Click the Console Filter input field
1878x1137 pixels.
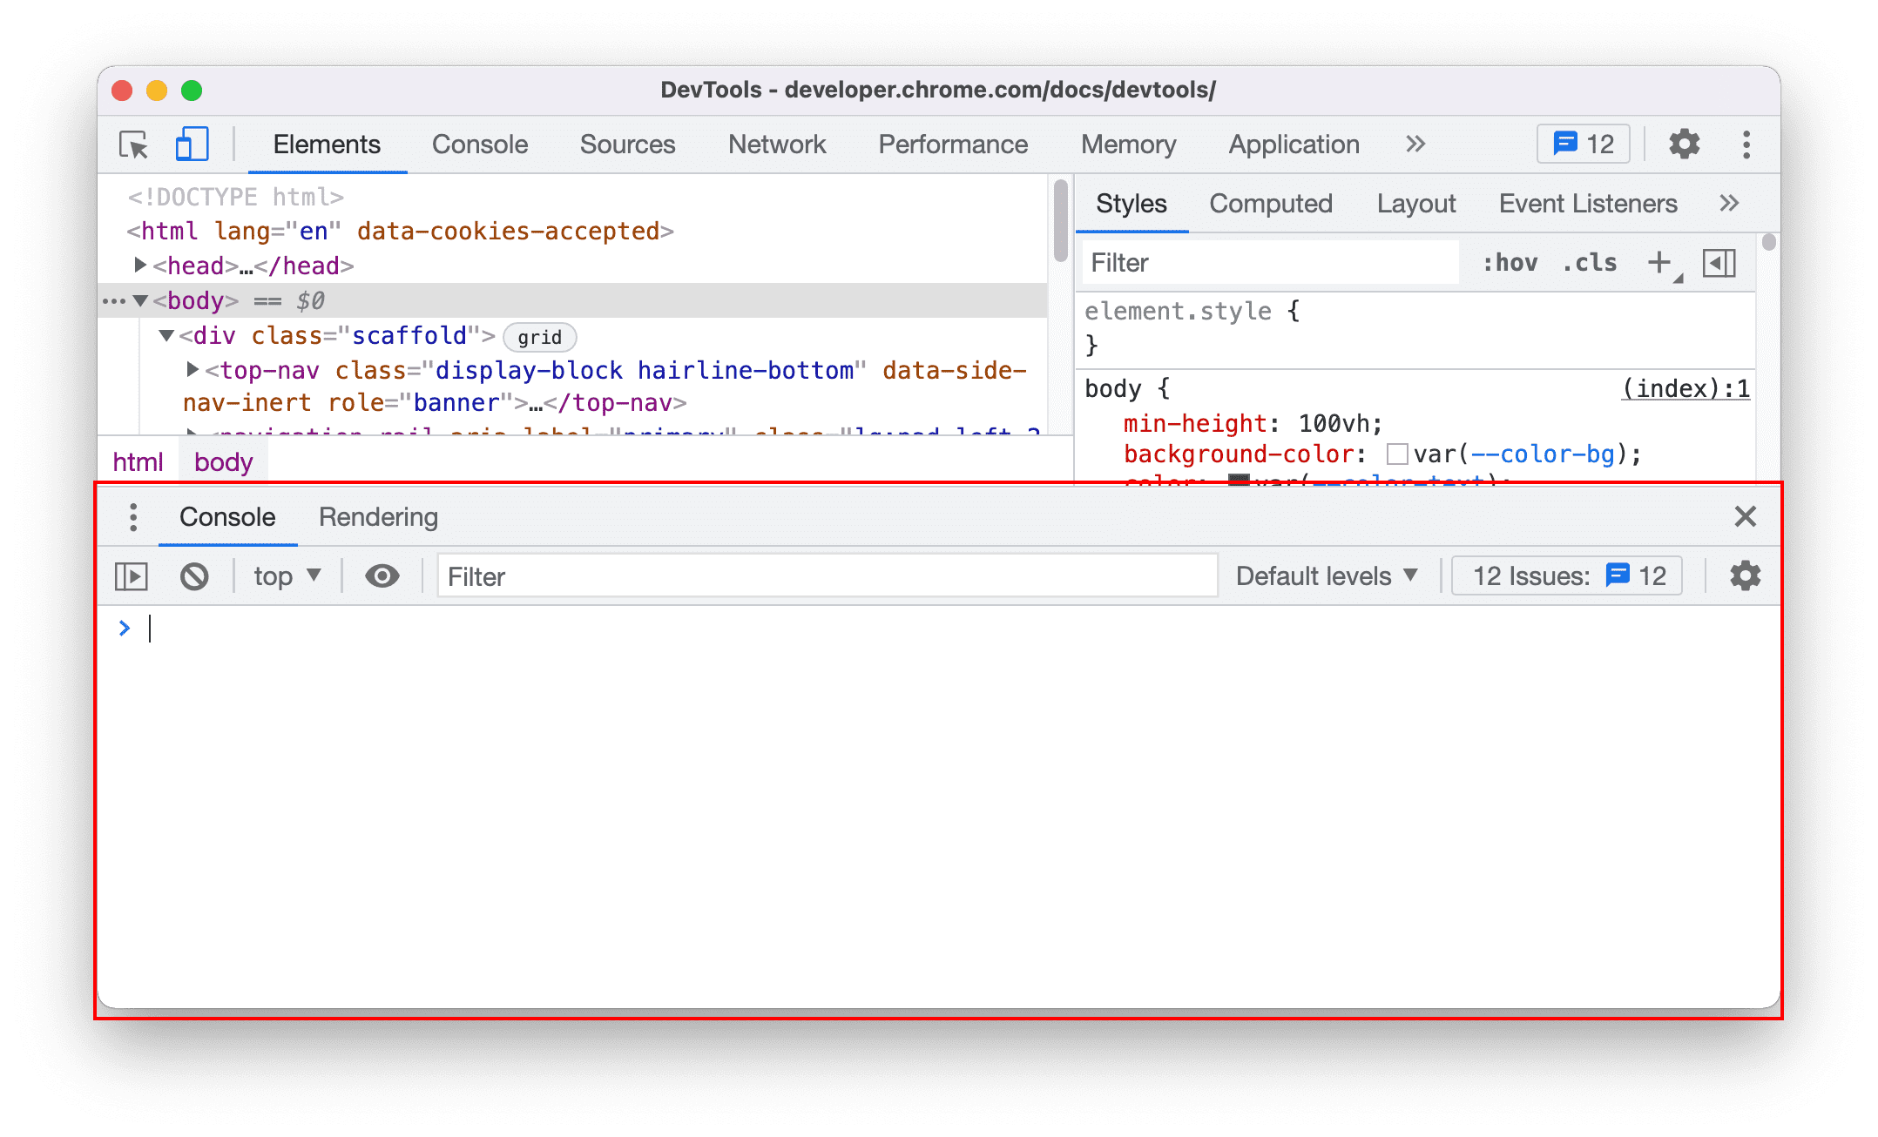(827, 575)
